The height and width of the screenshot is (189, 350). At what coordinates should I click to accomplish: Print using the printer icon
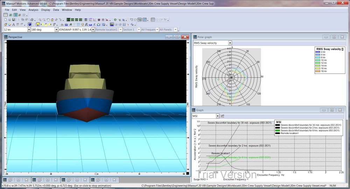[x=32, y=20]
